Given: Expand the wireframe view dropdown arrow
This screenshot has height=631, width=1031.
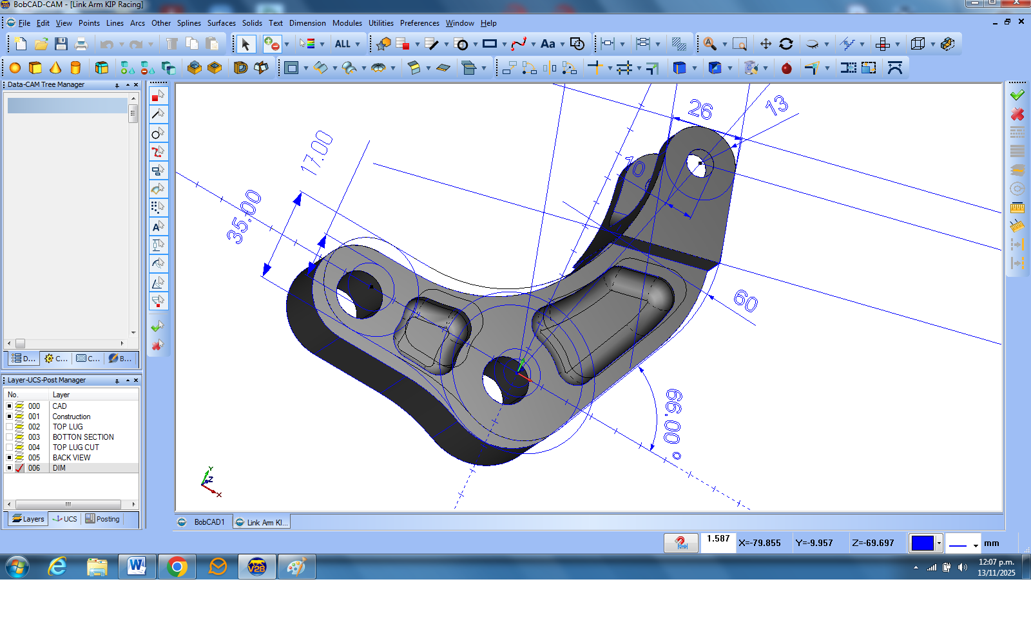Looking at the screenshot, I should 932,44.
